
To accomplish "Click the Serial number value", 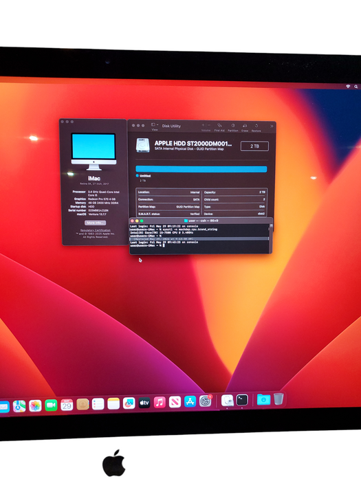I will pos(98,210).
